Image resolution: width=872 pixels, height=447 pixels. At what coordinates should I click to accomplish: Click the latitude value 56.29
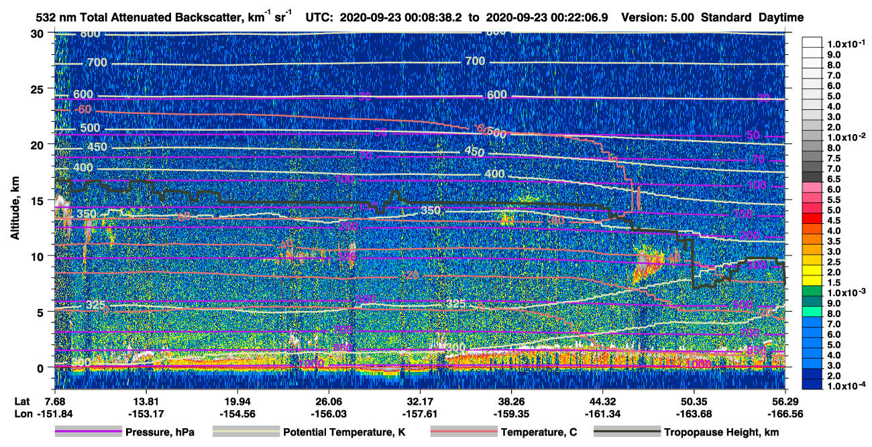tap(785, 401)
